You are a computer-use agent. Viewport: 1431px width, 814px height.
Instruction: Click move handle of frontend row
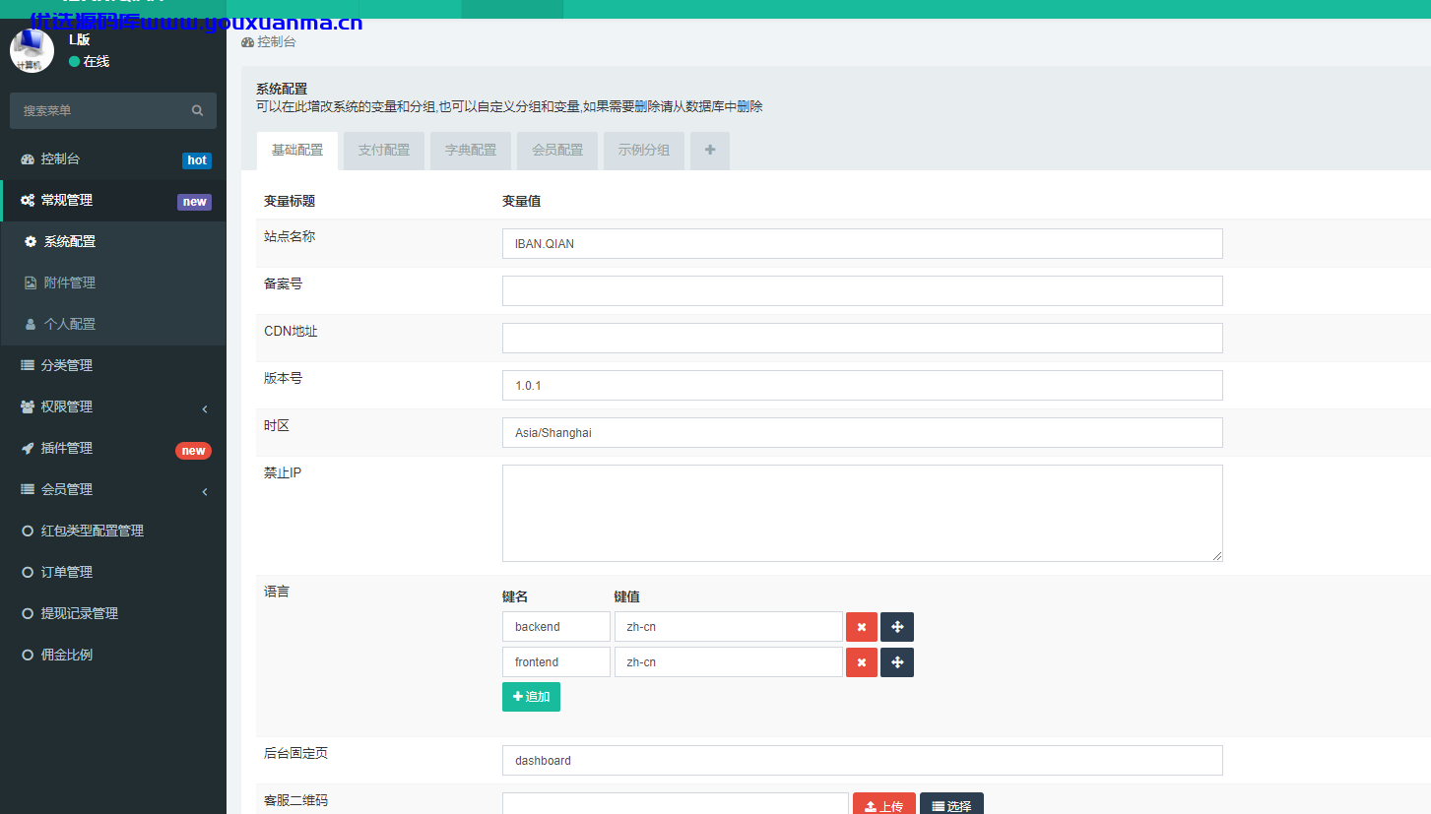[x=897, y=662]
